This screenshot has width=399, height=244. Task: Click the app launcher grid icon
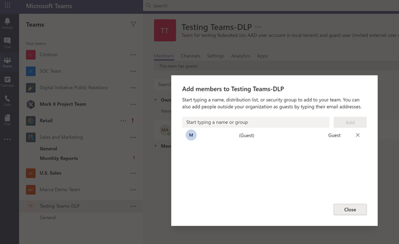pyautogui.click(x=7, y=5)
